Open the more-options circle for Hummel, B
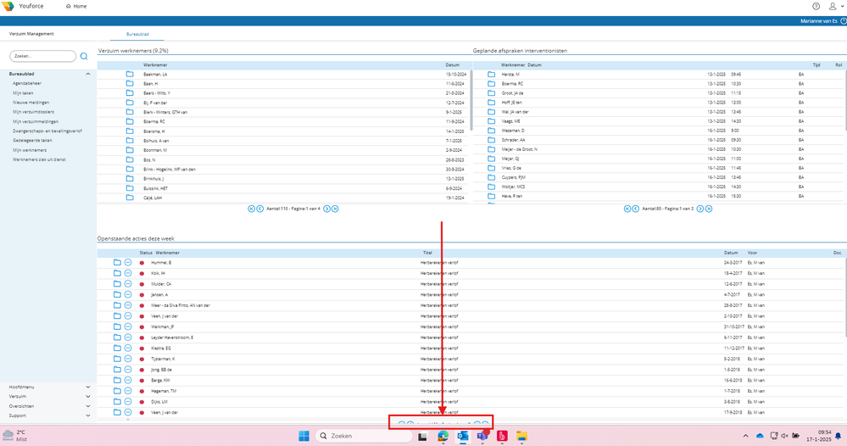 pyautogui.click(x=128, y=262)
